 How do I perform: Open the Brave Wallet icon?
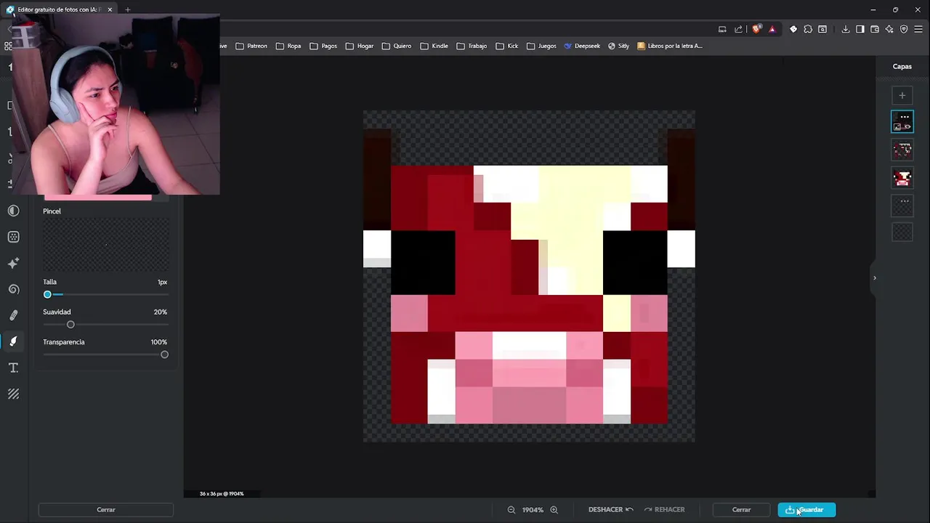pyautogui.click(x=875, y=29)
